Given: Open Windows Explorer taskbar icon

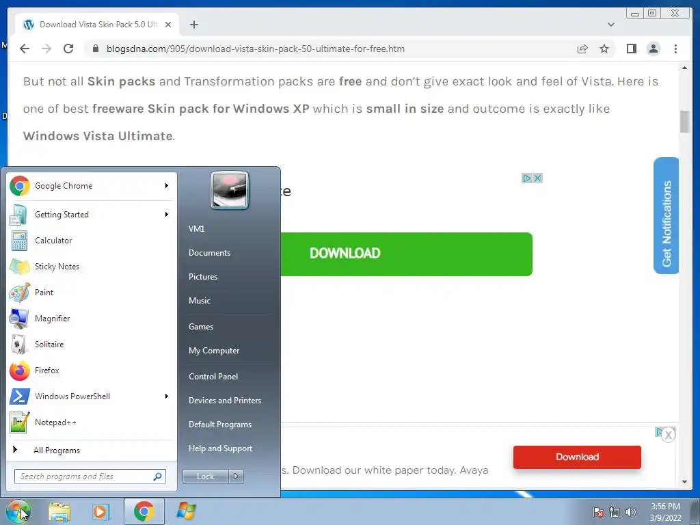Looking at the screenshot, I should click(59, 511).
